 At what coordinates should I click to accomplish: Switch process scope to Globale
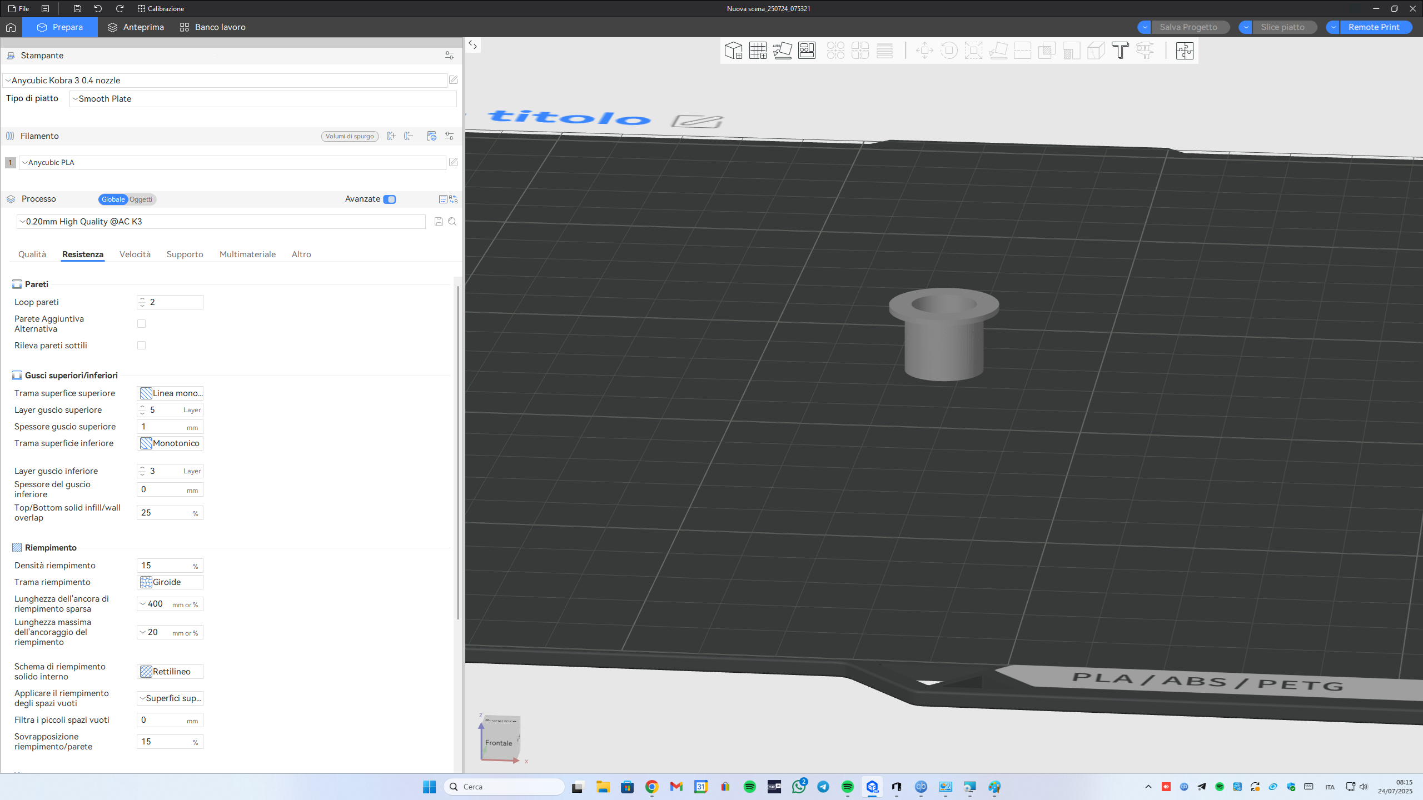[x=113, y=199]
